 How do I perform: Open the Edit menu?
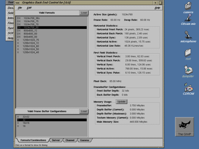[29, 7]
